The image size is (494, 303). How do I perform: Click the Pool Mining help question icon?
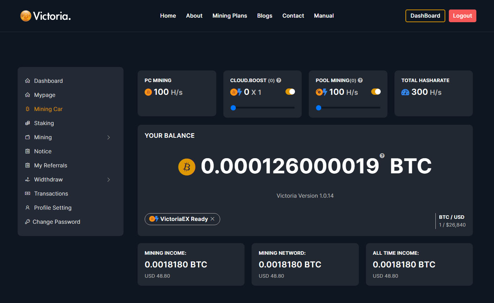[x=360, y=80]
